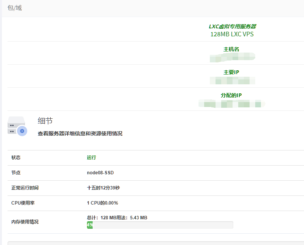Click the 细节 section heading
Screen dimensions: 304x245
(x=45, y=121)
